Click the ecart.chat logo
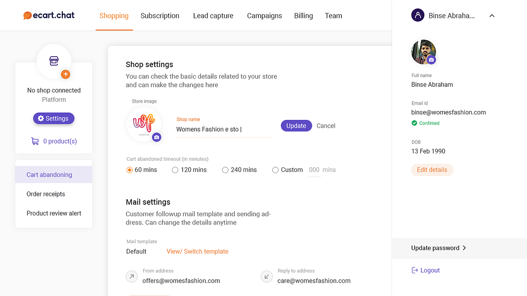 click(x=49, y=15)
